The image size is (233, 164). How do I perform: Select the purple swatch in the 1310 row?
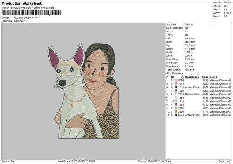point(176,104)
